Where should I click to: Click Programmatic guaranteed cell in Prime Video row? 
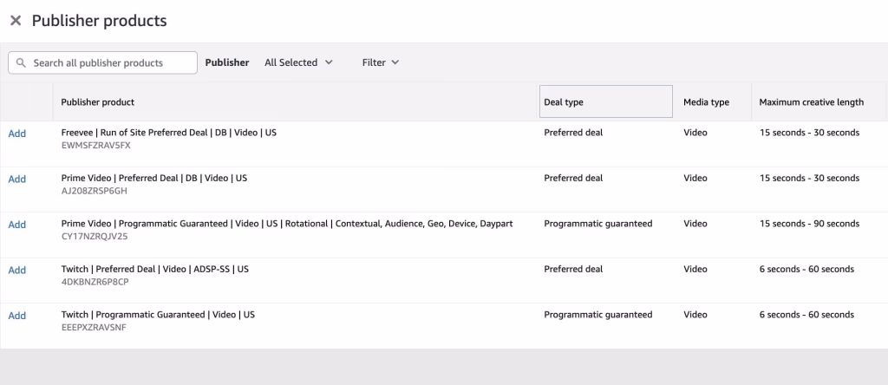click(x=598, y=224)
